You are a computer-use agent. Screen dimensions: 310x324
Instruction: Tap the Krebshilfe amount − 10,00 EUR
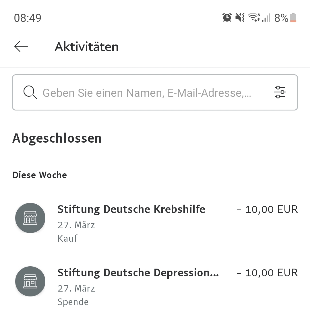[x=267, y=209]
